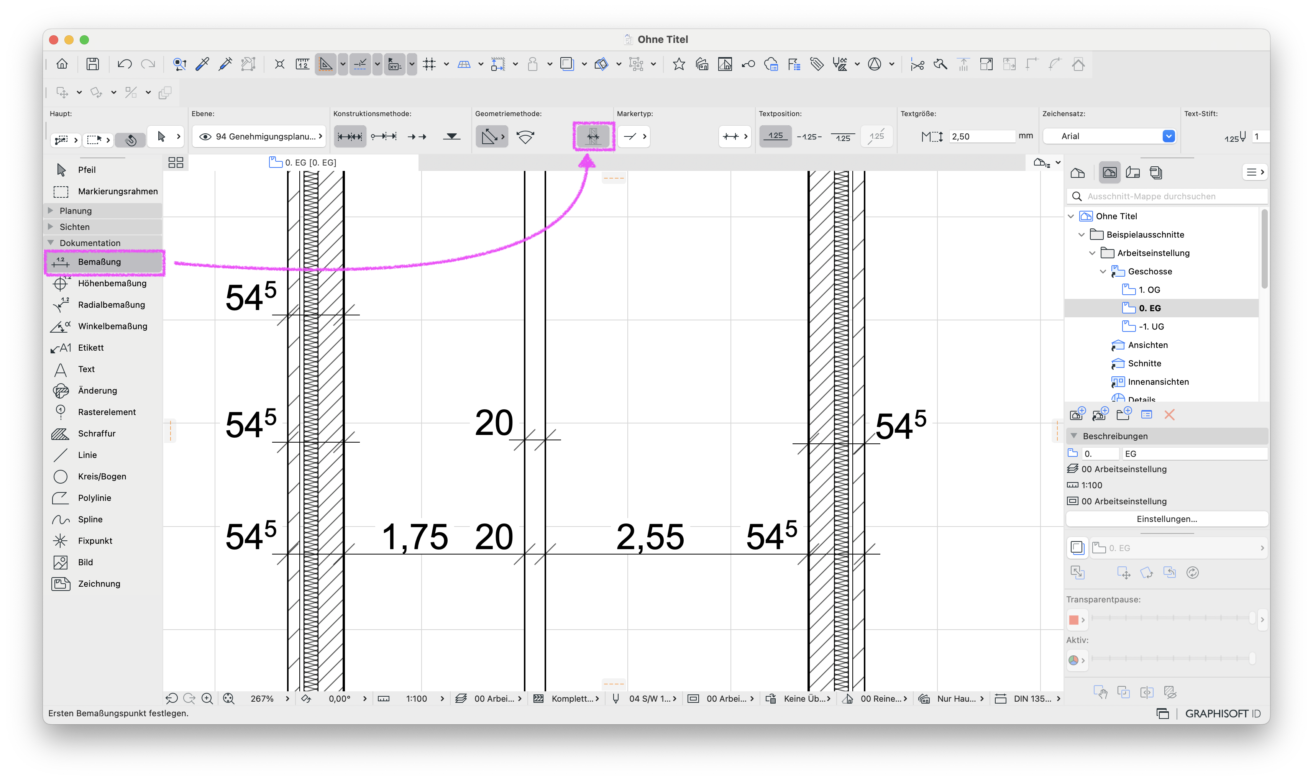
Task: Click the scissors trim icon
Action: coord(917,64)
